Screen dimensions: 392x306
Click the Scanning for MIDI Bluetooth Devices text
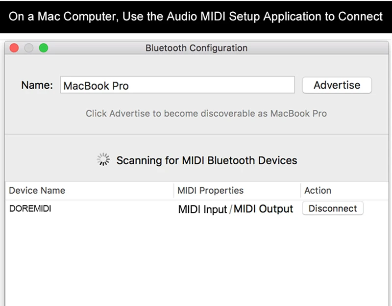pyautogui.click(x=206, y=160)
